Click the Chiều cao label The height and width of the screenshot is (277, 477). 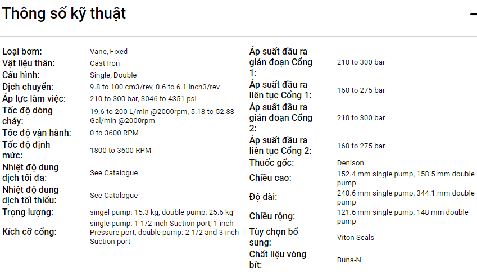point(270,178)
